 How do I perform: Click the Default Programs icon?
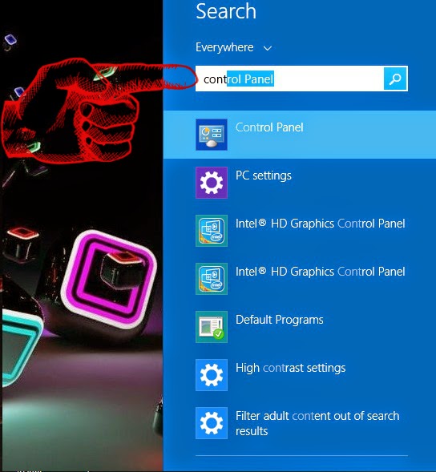[212, 327]
